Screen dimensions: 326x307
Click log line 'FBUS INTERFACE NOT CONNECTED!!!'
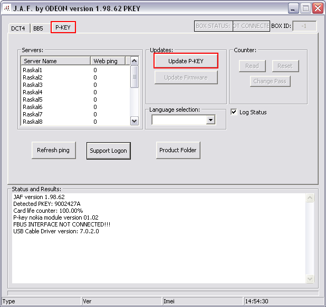point(62,224)
